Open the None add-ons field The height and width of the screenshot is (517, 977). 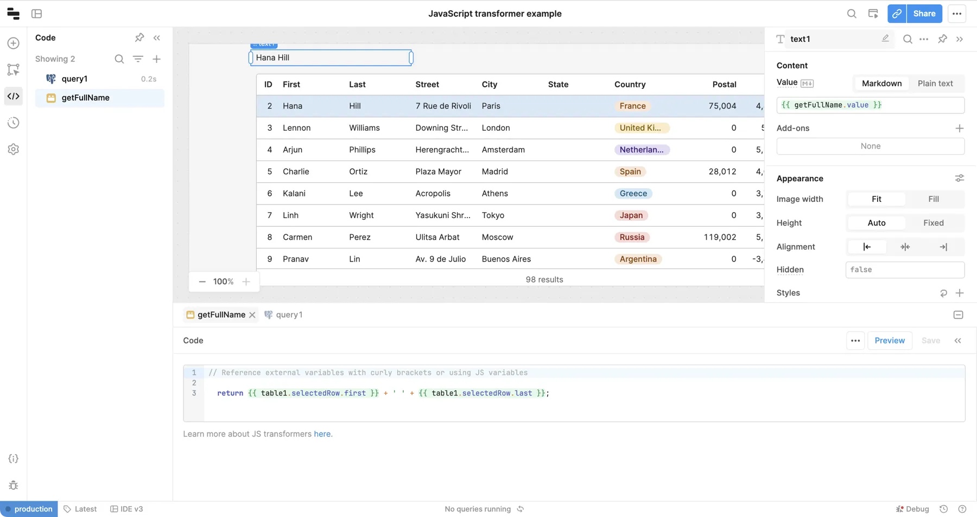tap(870, 146)
